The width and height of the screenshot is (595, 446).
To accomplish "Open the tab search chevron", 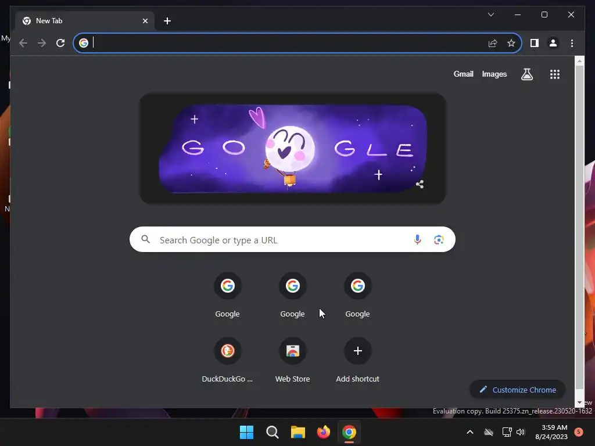I will pyautogui.click(x=490, y=15).
